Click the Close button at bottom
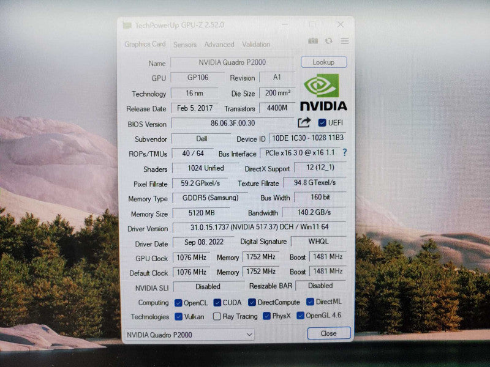Screen dimensions: 490x367 [329, 333]
